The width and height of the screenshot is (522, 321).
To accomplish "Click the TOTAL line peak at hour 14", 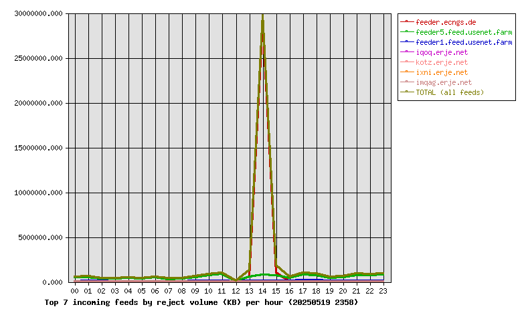I will 263,15.
